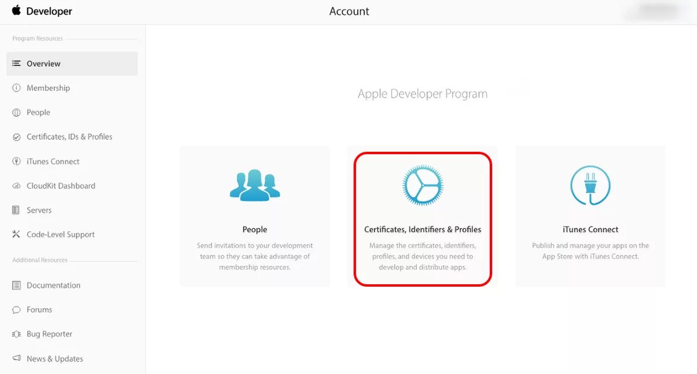Click the Membership info icon
Viewport: 697px width, 374px height.
pos(16,88)
